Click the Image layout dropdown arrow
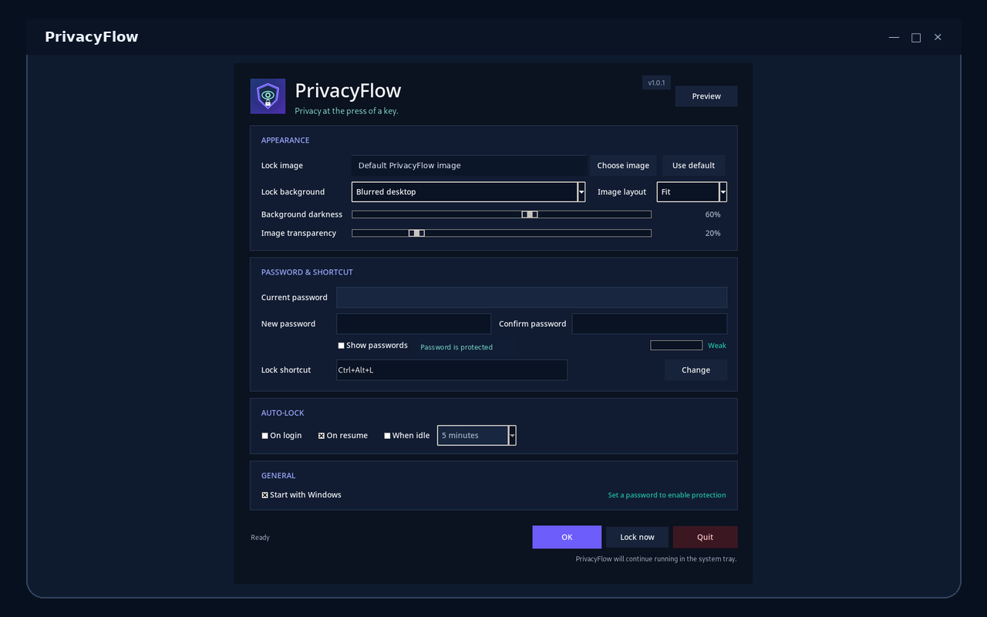Screen dimensions: 987x617 point(723,192)
